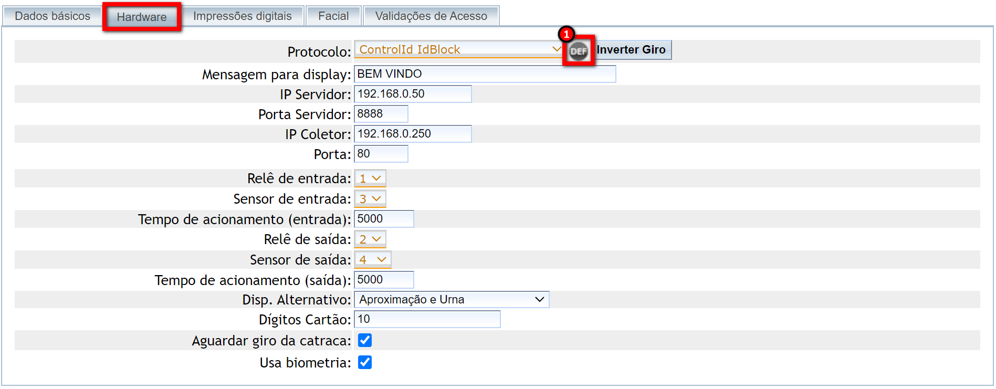Click the Dígitos Cartão field
Viewport: 996px width, 389px height.
427,319
